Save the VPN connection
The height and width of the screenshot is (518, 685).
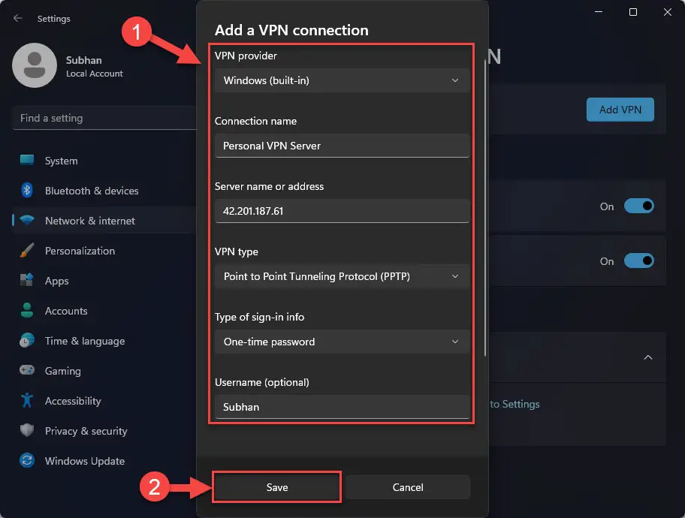(277, 487)
